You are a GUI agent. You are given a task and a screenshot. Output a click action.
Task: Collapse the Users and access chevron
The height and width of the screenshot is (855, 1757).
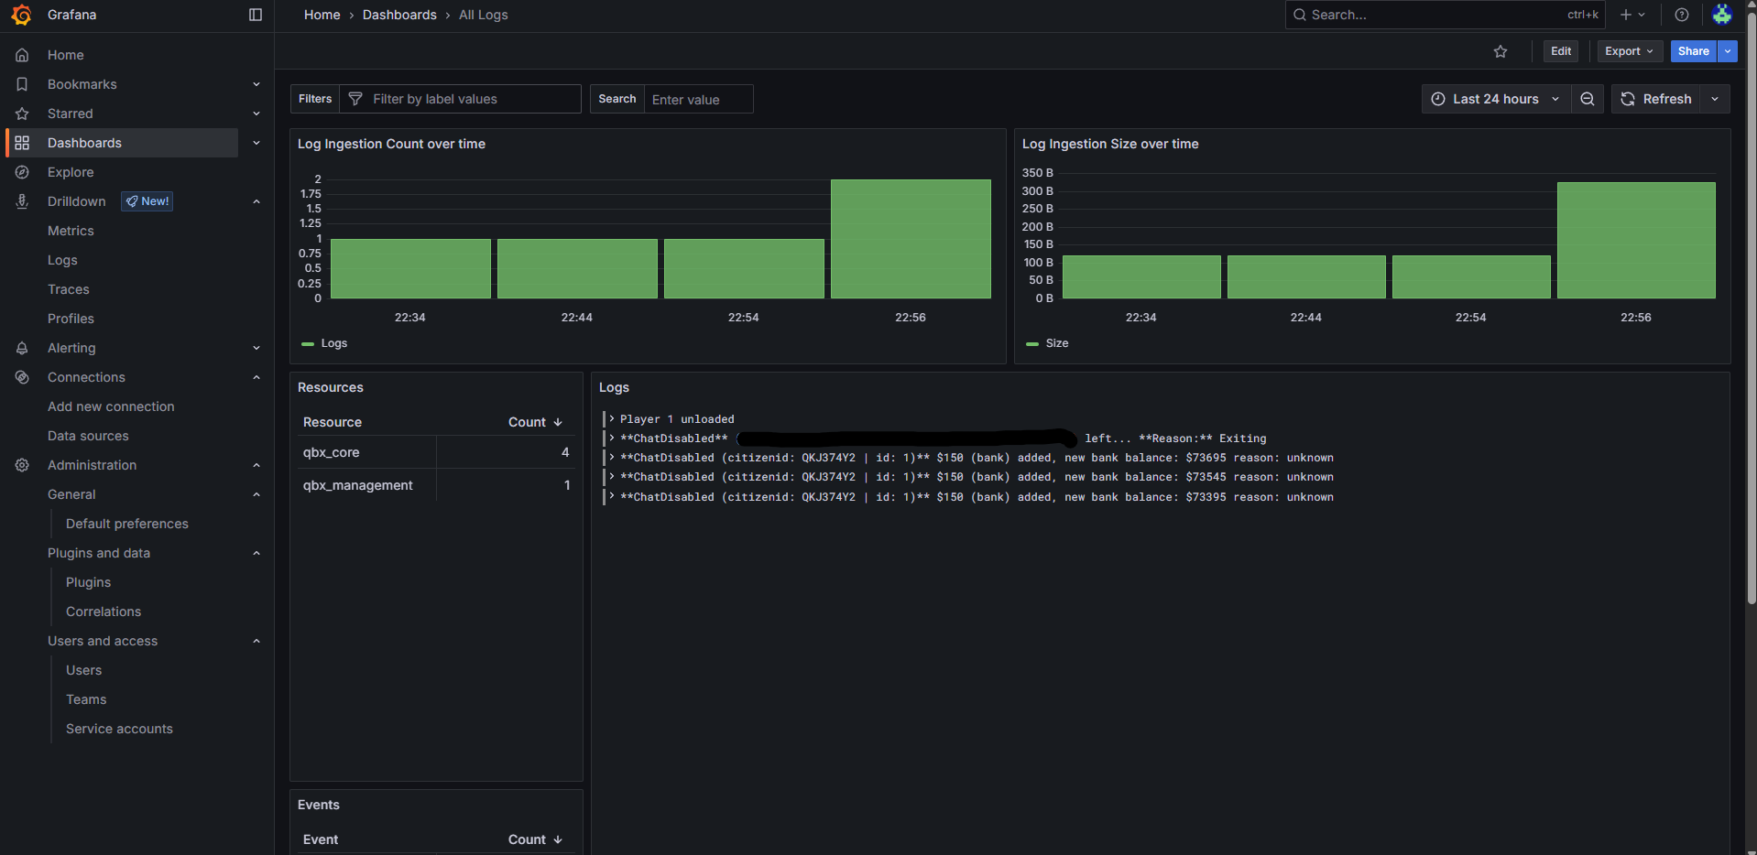(256, 641)
